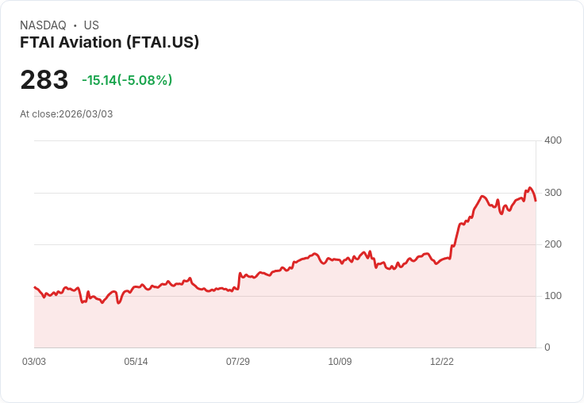Click the 12/22 x-axis date label
This screenshot has height=403, width=584.
pyautogui.click(x=442, y=362)
